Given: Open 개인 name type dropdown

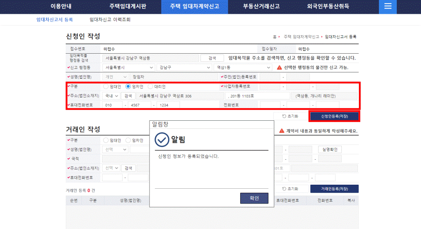Looking at the screenshot, I should 115,77.
